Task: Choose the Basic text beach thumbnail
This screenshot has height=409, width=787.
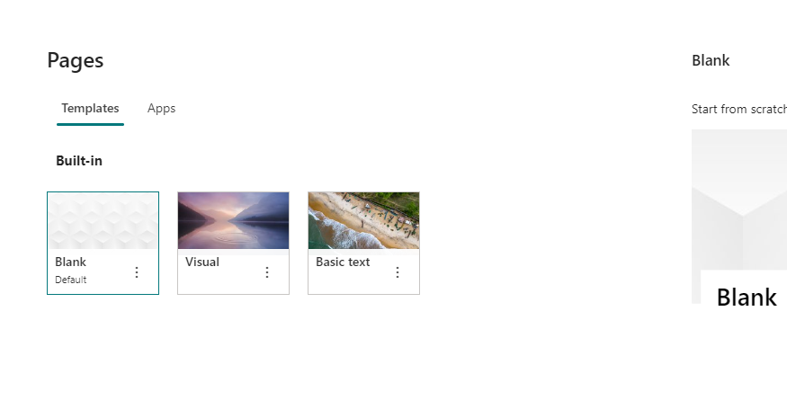Action: click(364, 220)
